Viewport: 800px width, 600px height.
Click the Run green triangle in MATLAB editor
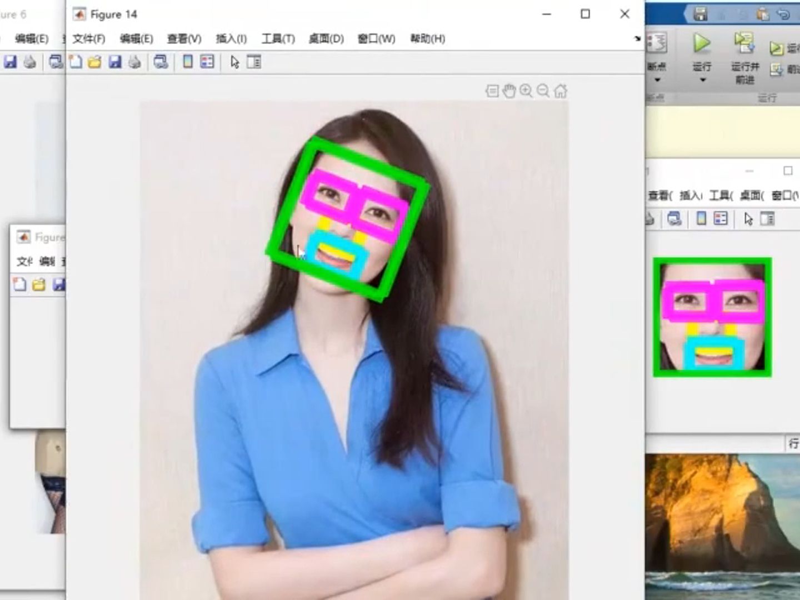[701, 43]
